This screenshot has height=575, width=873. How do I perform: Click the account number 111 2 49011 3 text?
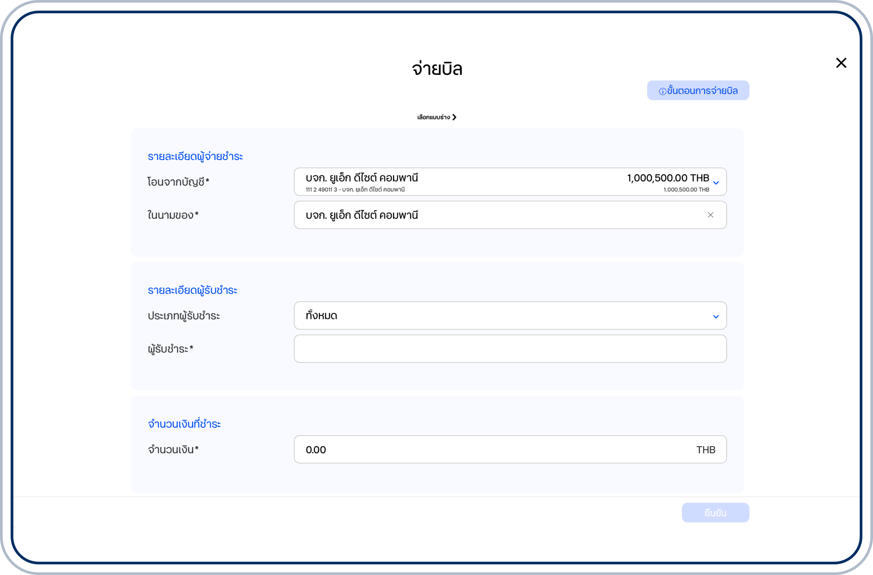(x=321, y=190)
